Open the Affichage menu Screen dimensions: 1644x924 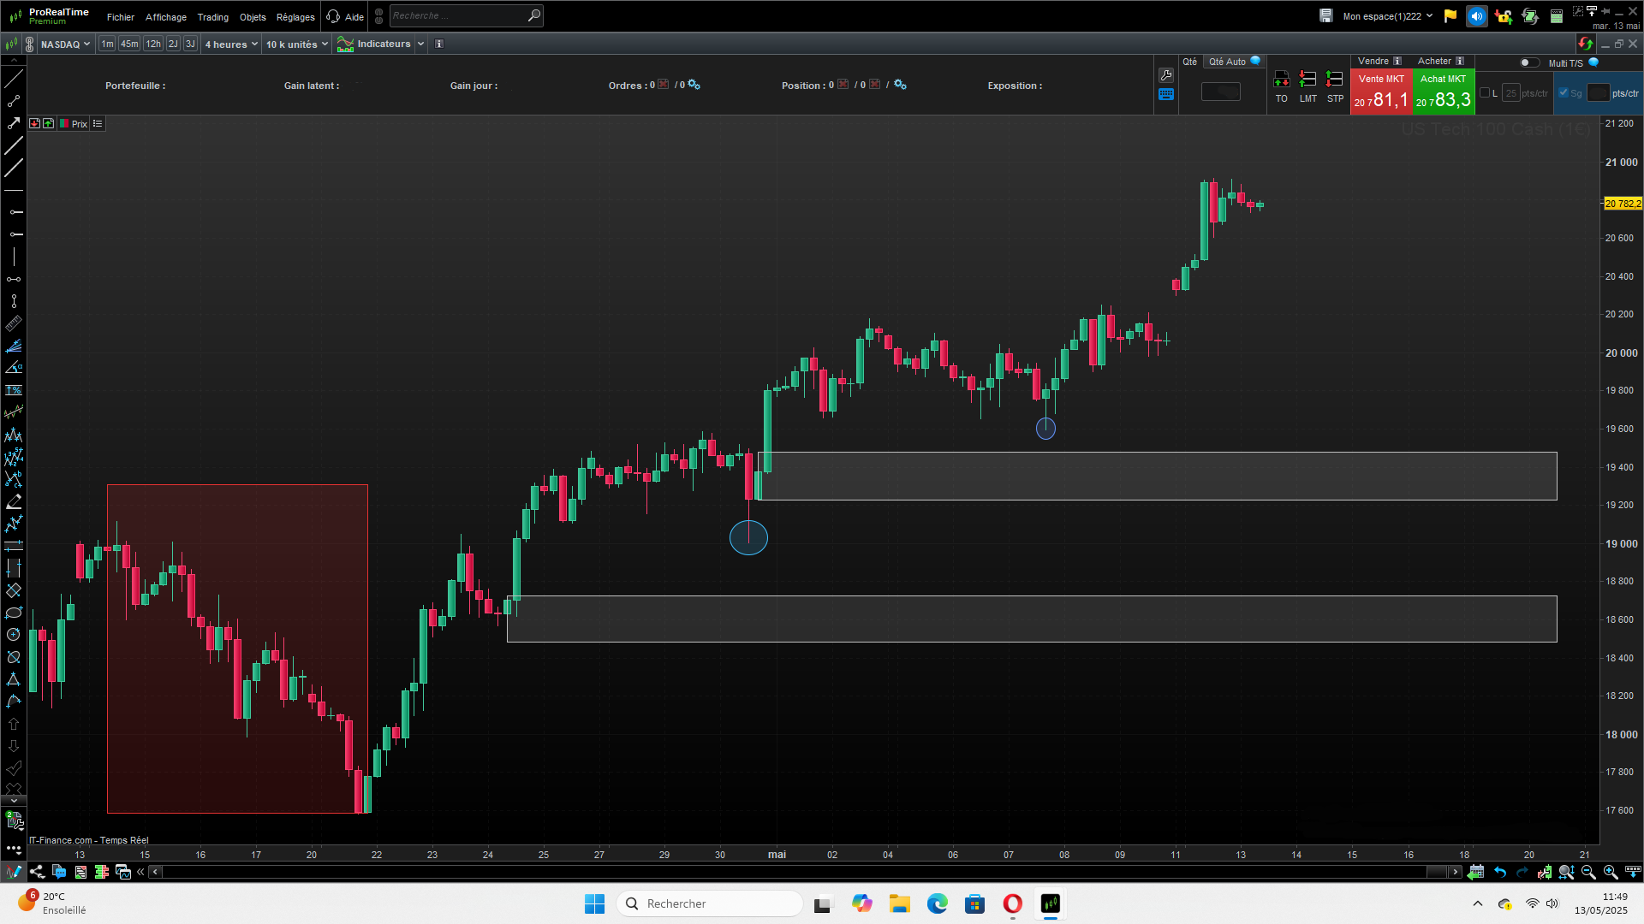[165, 17]
